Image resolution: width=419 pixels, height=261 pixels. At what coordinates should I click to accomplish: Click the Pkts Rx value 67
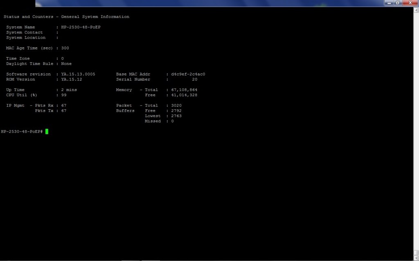coord(63,106)
